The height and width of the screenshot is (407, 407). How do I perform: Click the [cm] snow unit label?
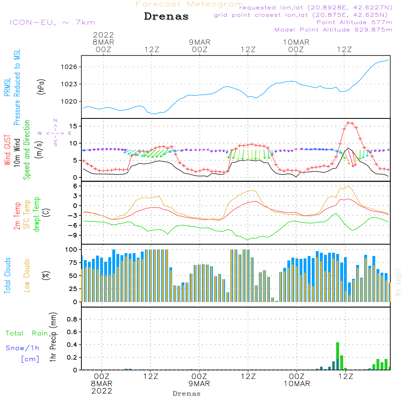pos(30,359)
